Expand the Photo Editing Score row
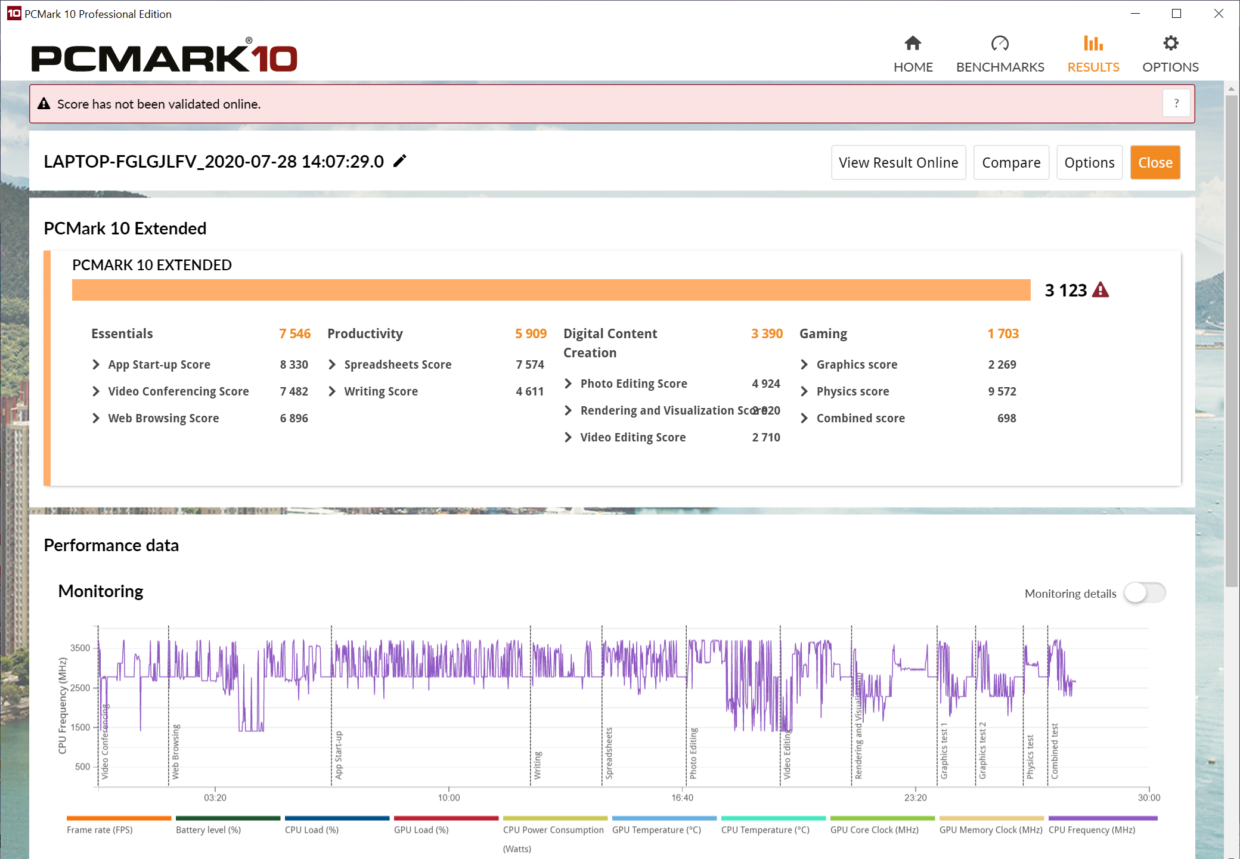Screen dimensions: 1240x859 (672, 384)
